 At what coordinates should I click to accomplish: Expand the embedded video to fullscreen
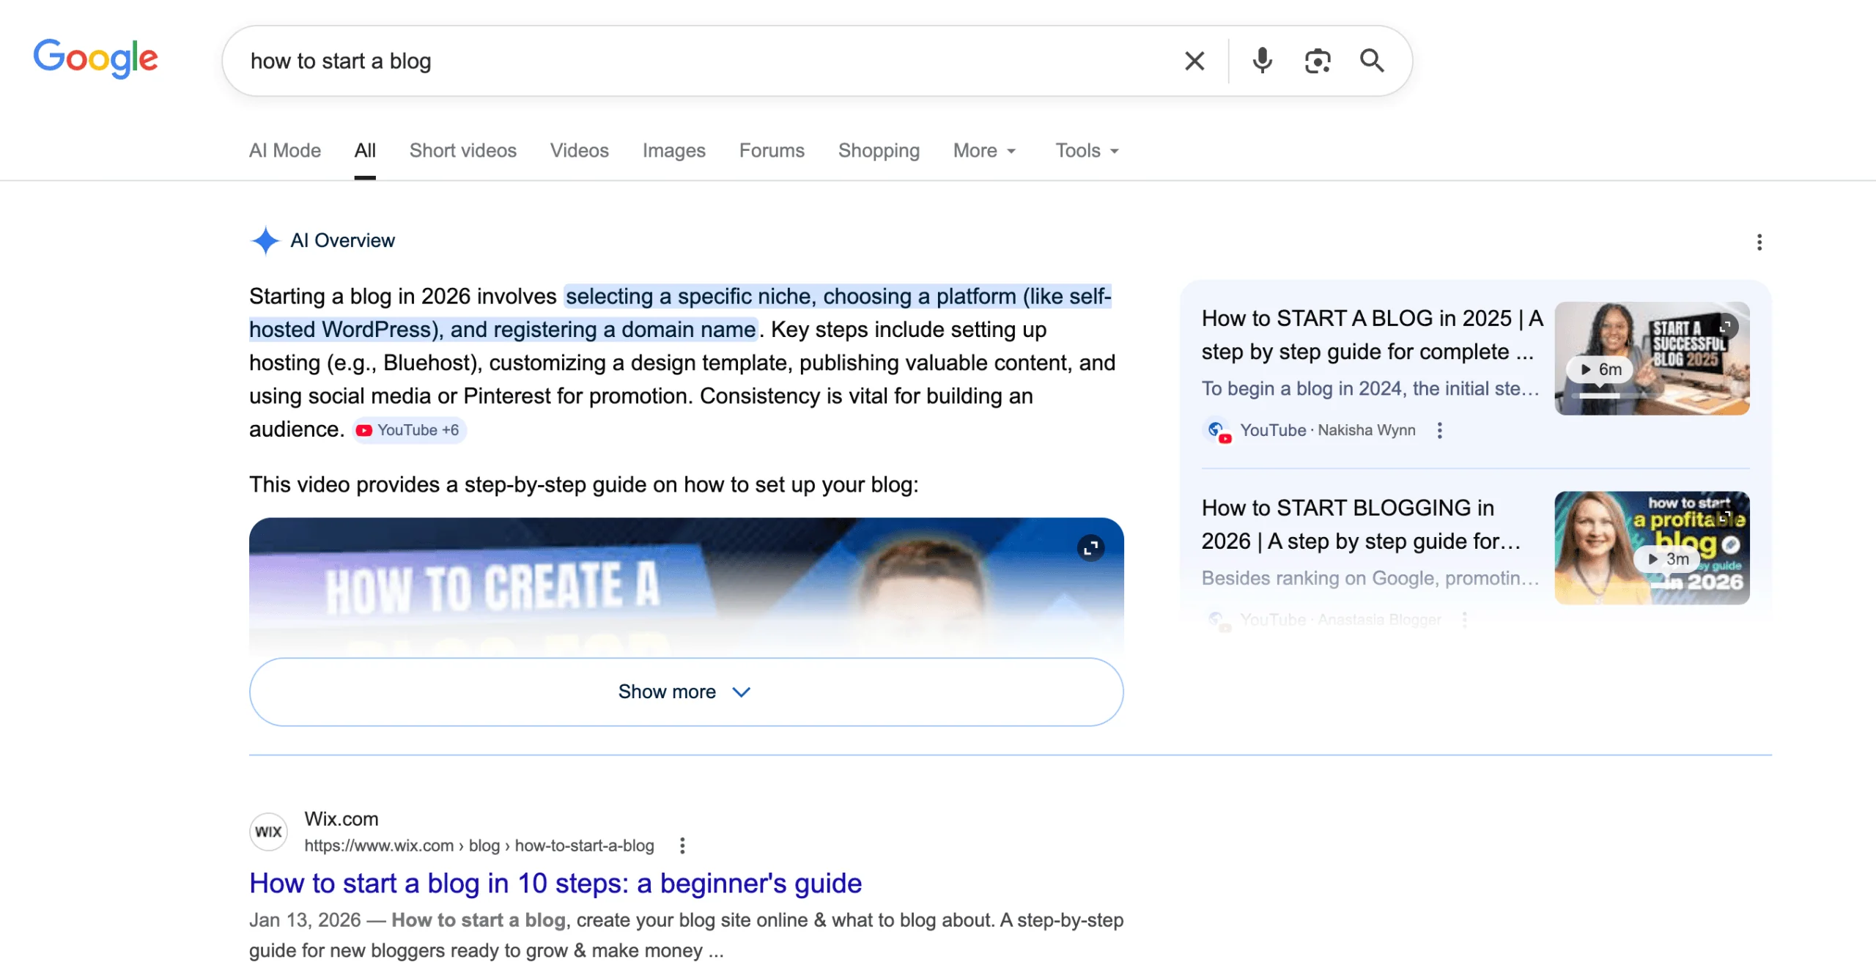1091,547
